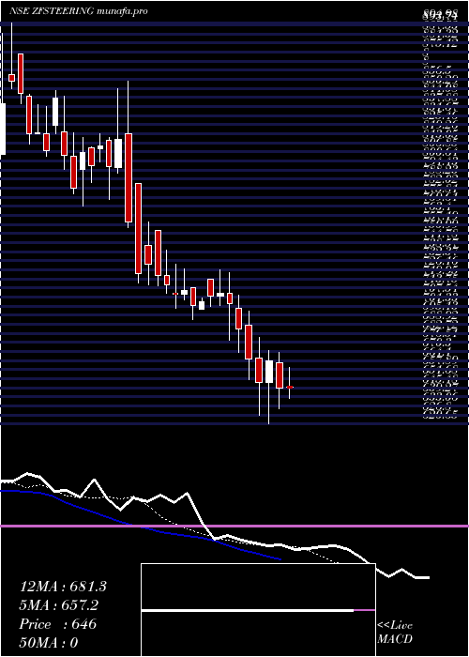
Task: Click the 'Price : 646' value
Action: pyautogui.click(x=58, y=624)
